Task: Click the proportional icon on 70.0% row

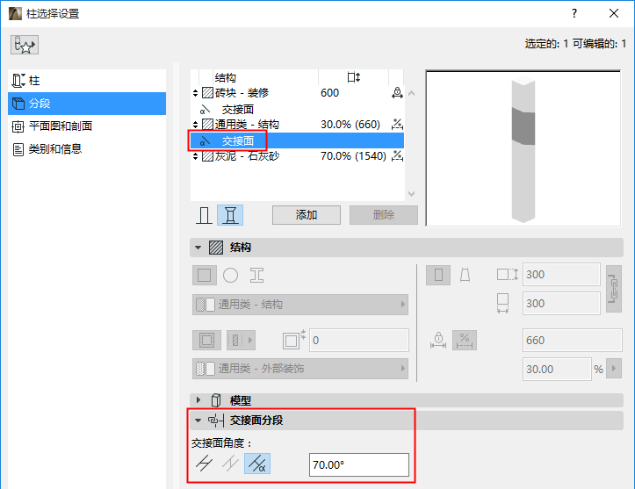Action: pyautogui.click(x=397, y=156)
